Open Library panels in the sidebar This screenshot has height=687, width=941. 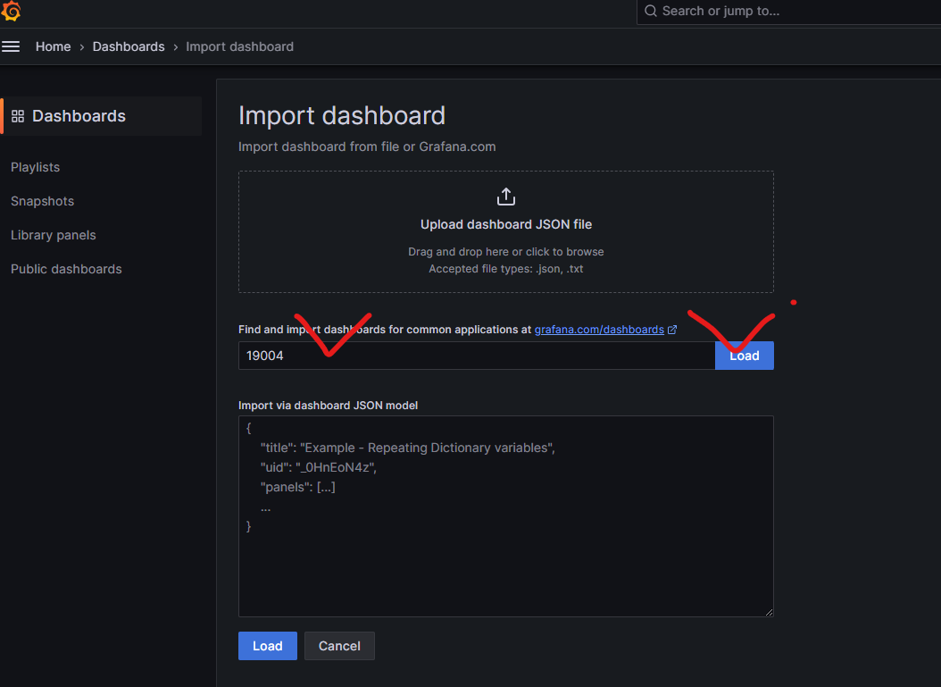point(54,235)
